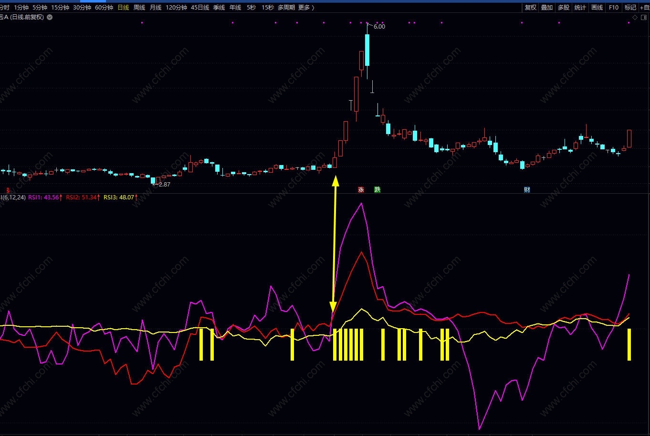Select the 日线 daily period tab
This screenshot has width=650, height=436.
123,8
